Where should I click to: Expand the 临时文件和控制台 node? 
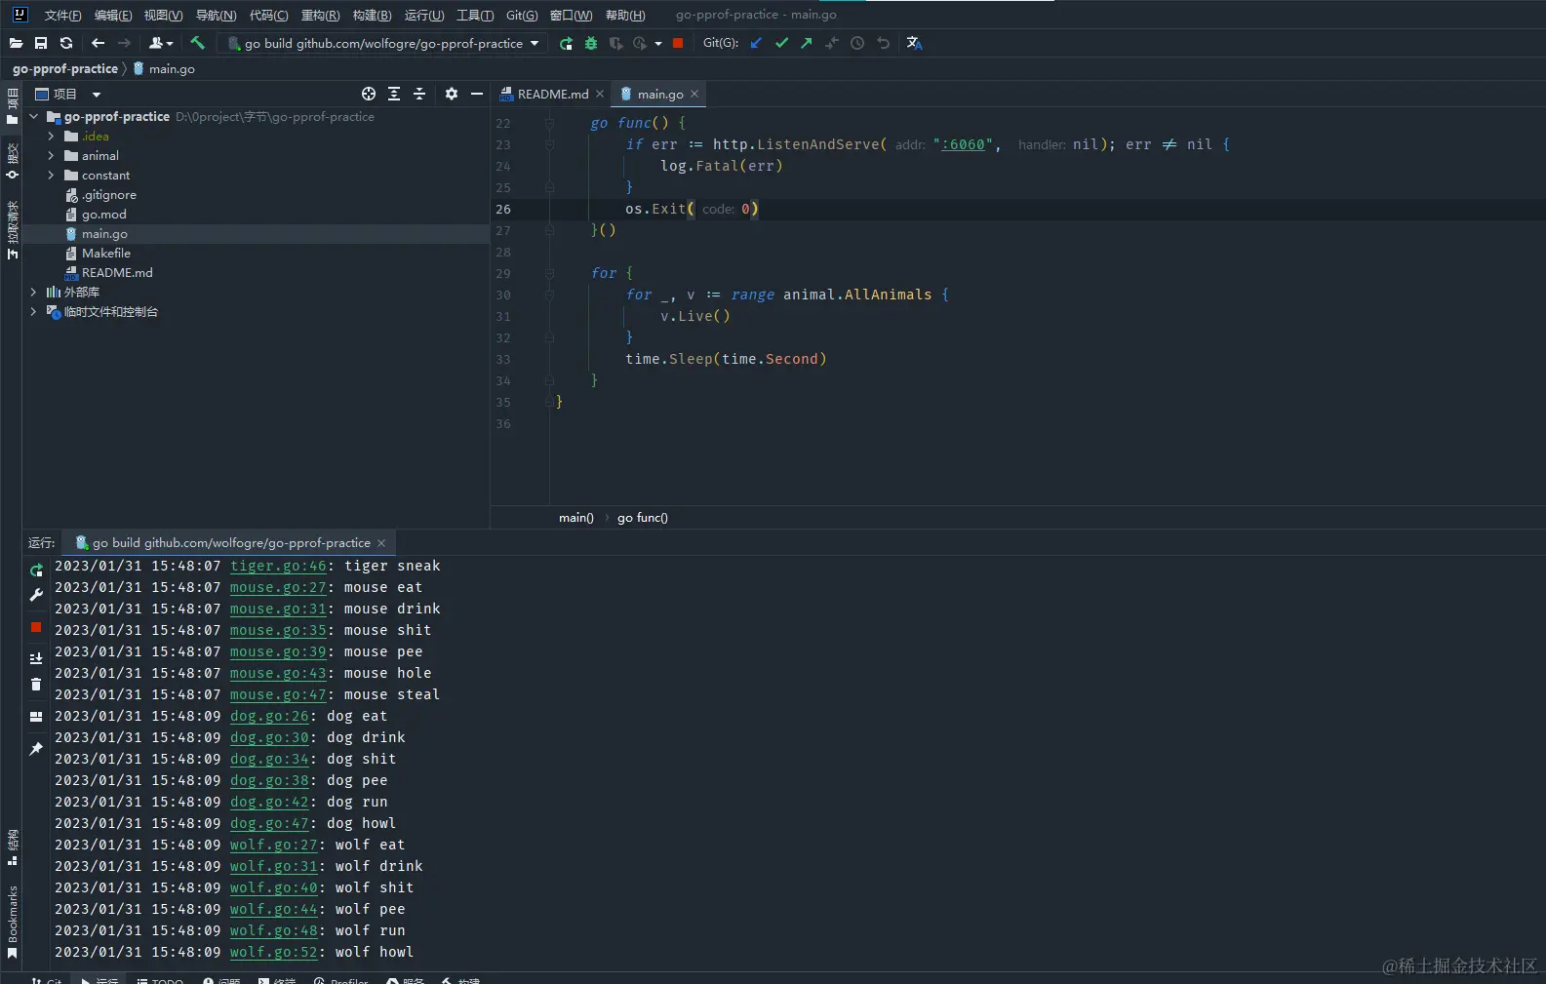tap(34, 311)
